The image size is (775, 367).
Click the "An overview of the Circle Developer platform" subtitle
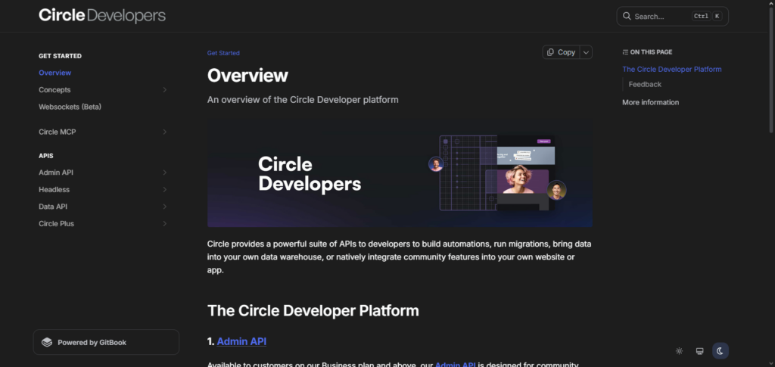tap(303, 100)
